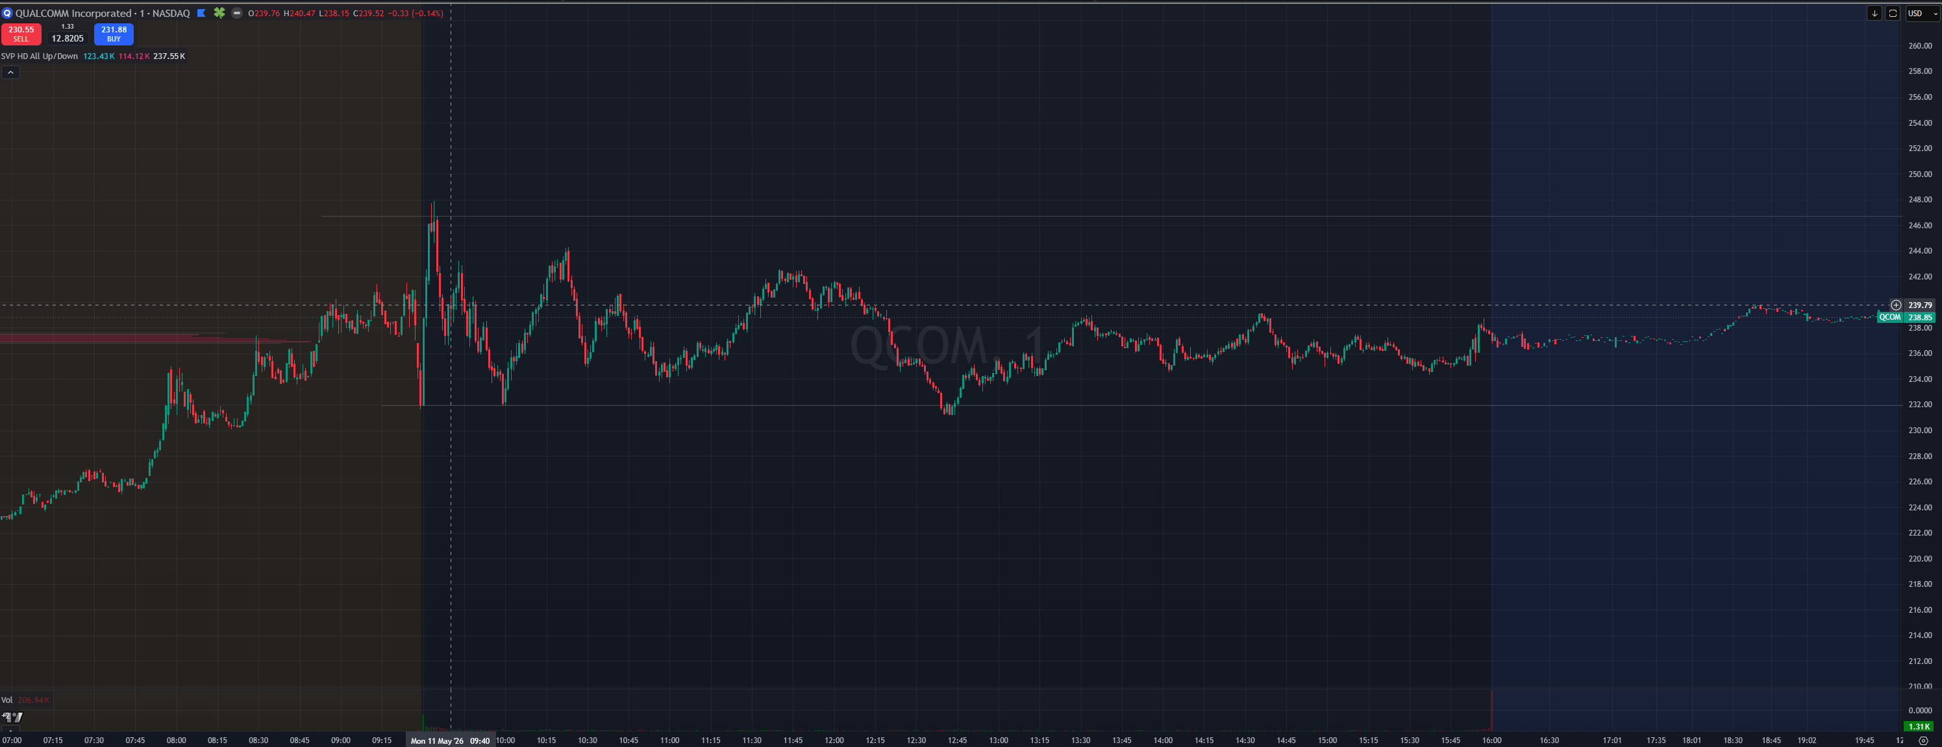This screenshot has height=747, width=1942.
Task: Click the 07:00 mark on the time axis
Action: point(12,741)
